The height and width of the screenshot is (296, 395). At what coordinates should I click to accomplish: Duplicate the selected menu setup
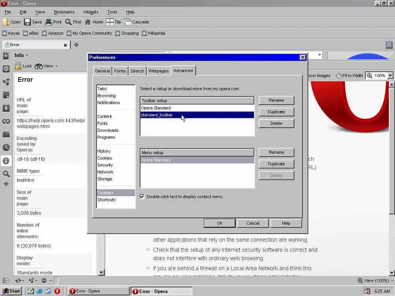276,164
